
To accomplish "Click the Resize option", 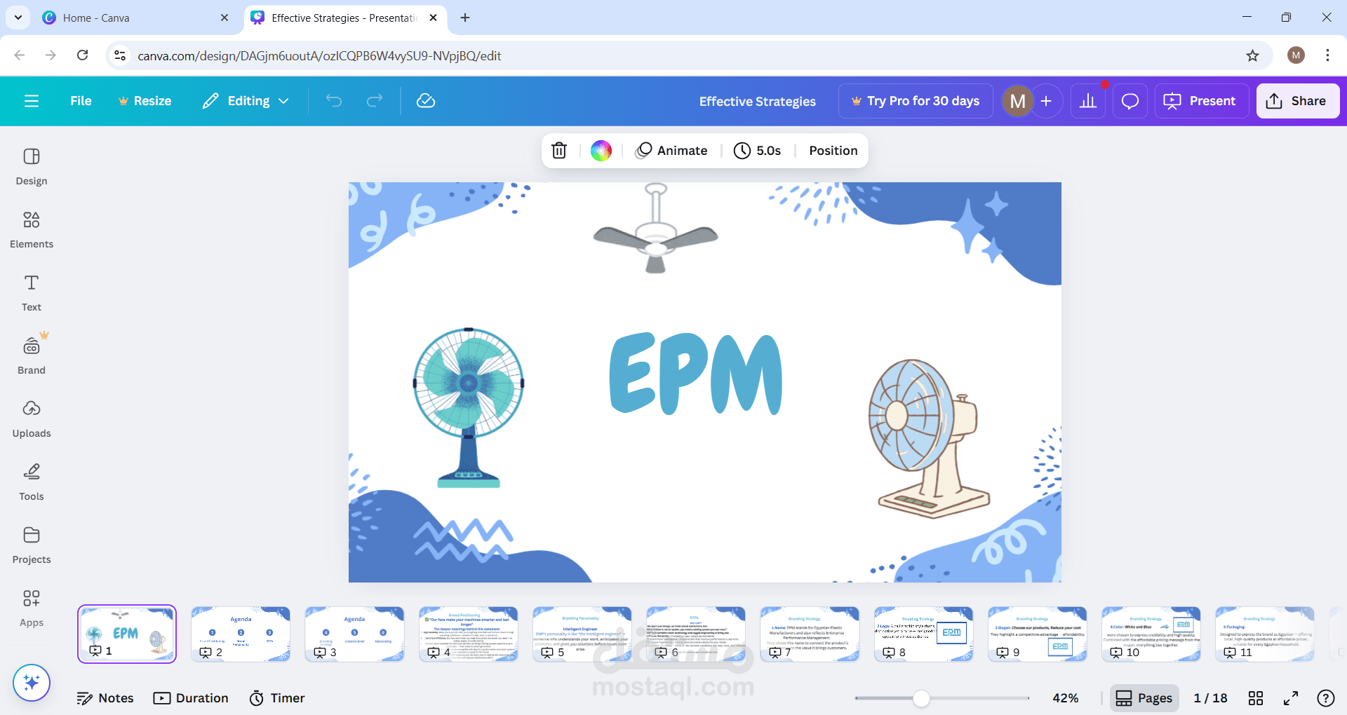I will [x=145, y=101].
